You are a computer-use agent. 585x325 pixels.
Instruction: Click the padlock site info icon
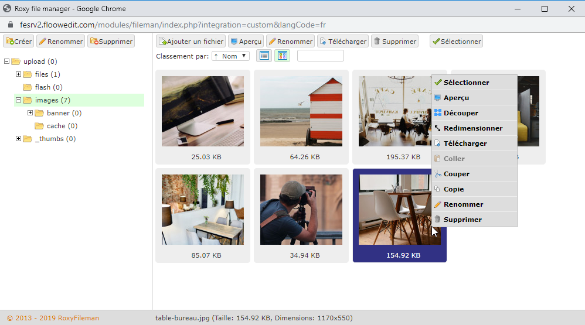[x=11, y=25]
